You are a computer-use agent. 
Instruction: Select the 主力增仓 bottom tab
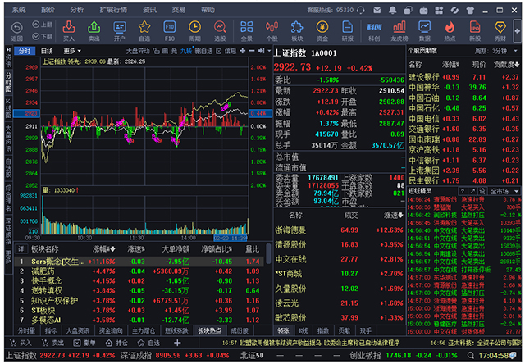point(144,331)
